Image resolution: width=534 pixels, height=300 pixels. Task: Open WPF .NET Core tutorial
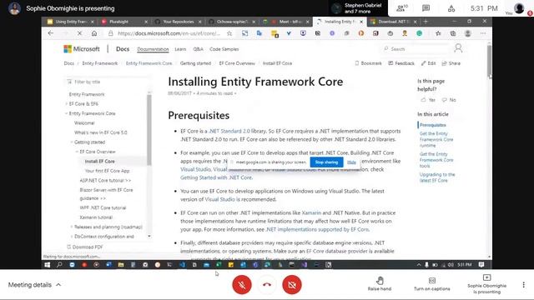(x=103, y=207)
